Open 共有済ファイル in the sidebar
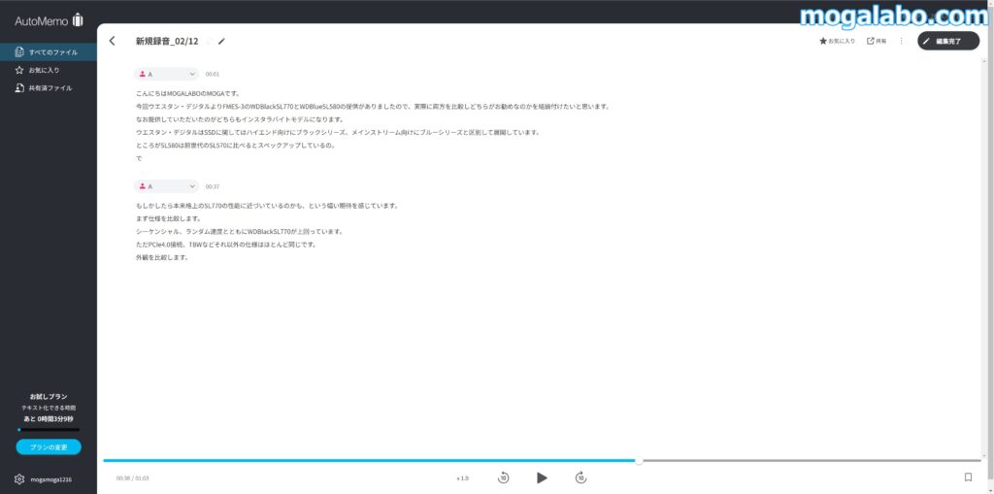Image resolution: width=994 pixels, height=494 pixels. pyautogui.click(x=49, y=88)
